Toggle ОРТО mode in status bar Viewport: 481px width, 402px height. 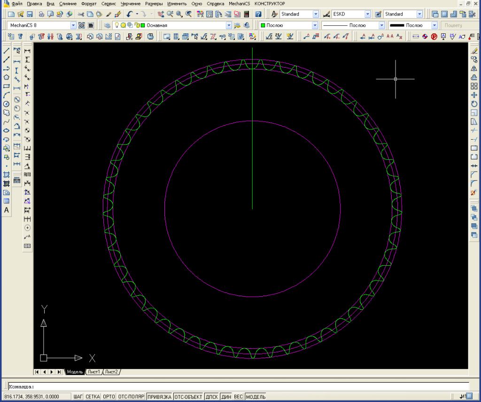[x=109, y=397]
